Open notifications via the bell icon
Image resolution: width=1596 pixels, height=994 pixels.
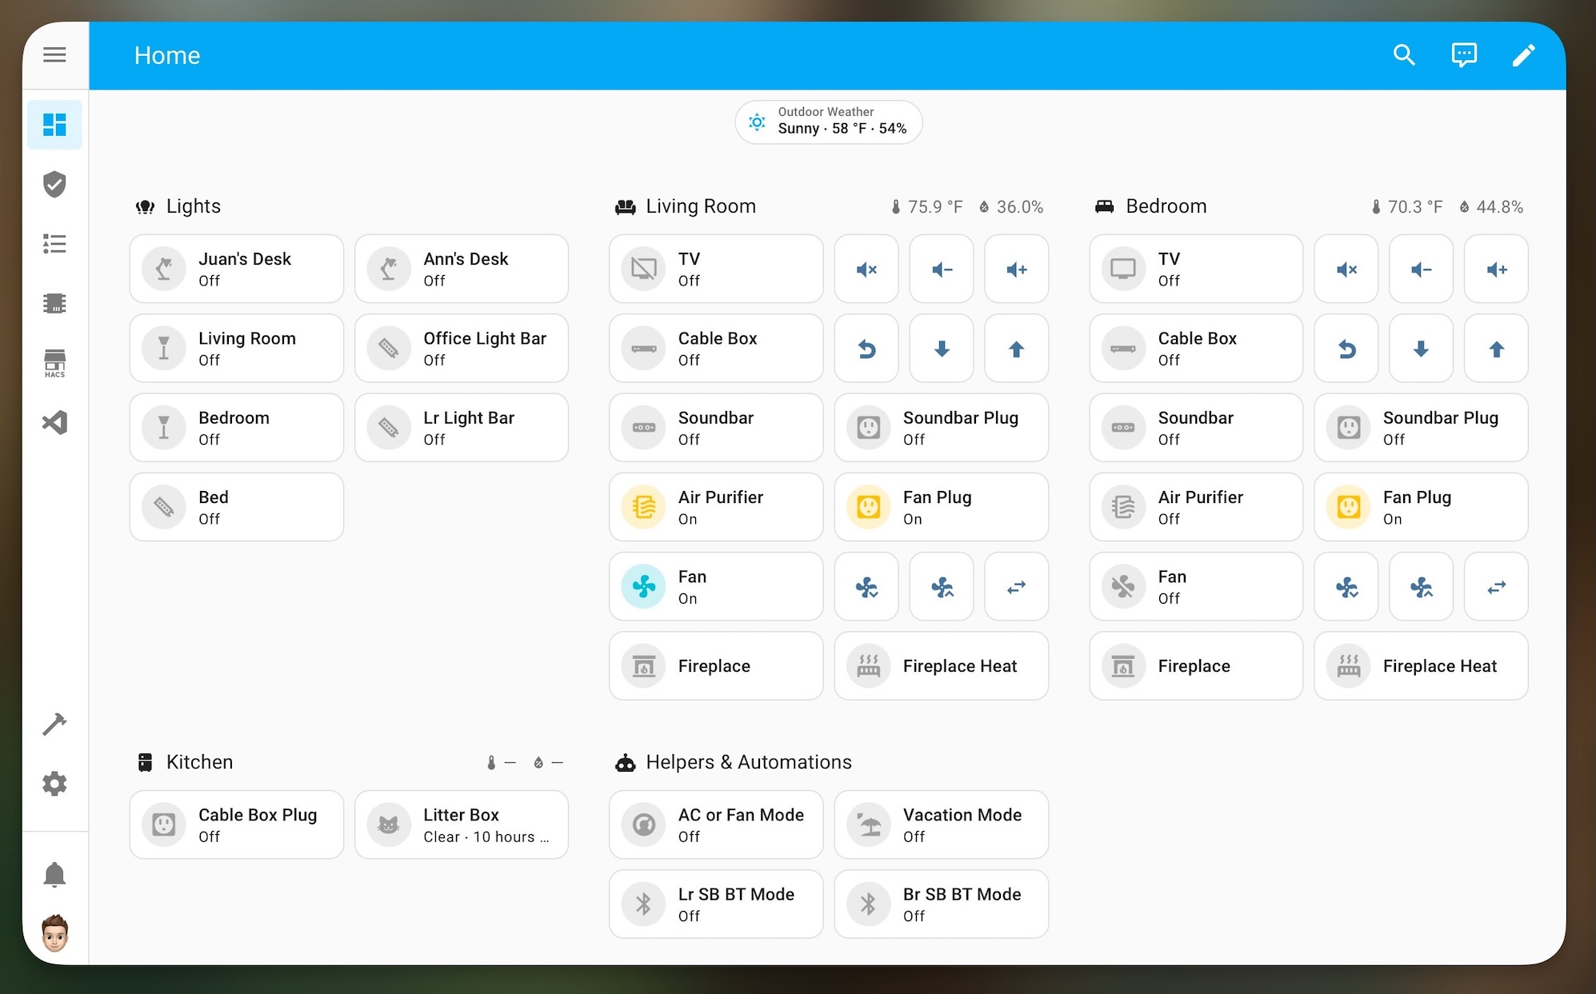tap(54, 874)
